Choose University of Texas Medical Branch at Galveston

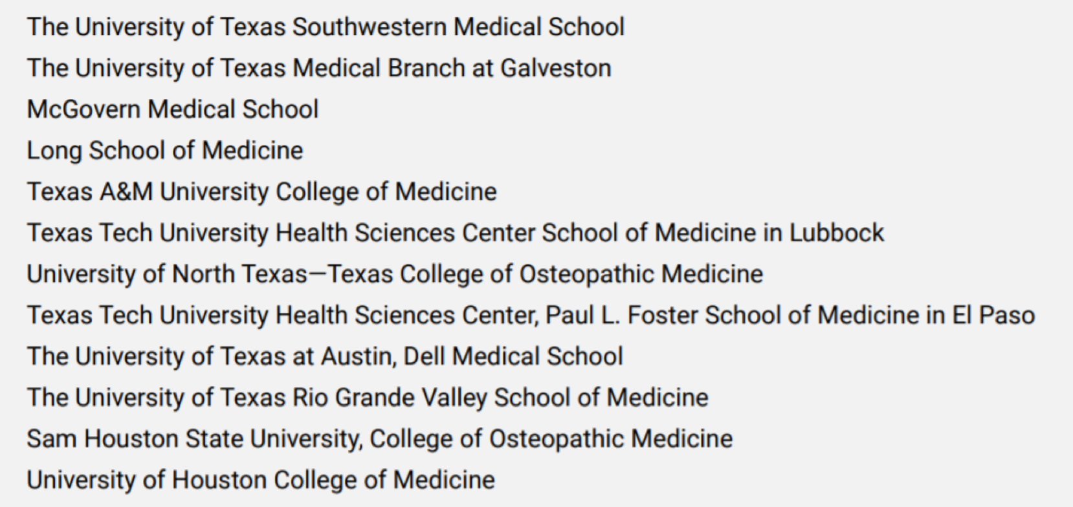pos(319,68)
